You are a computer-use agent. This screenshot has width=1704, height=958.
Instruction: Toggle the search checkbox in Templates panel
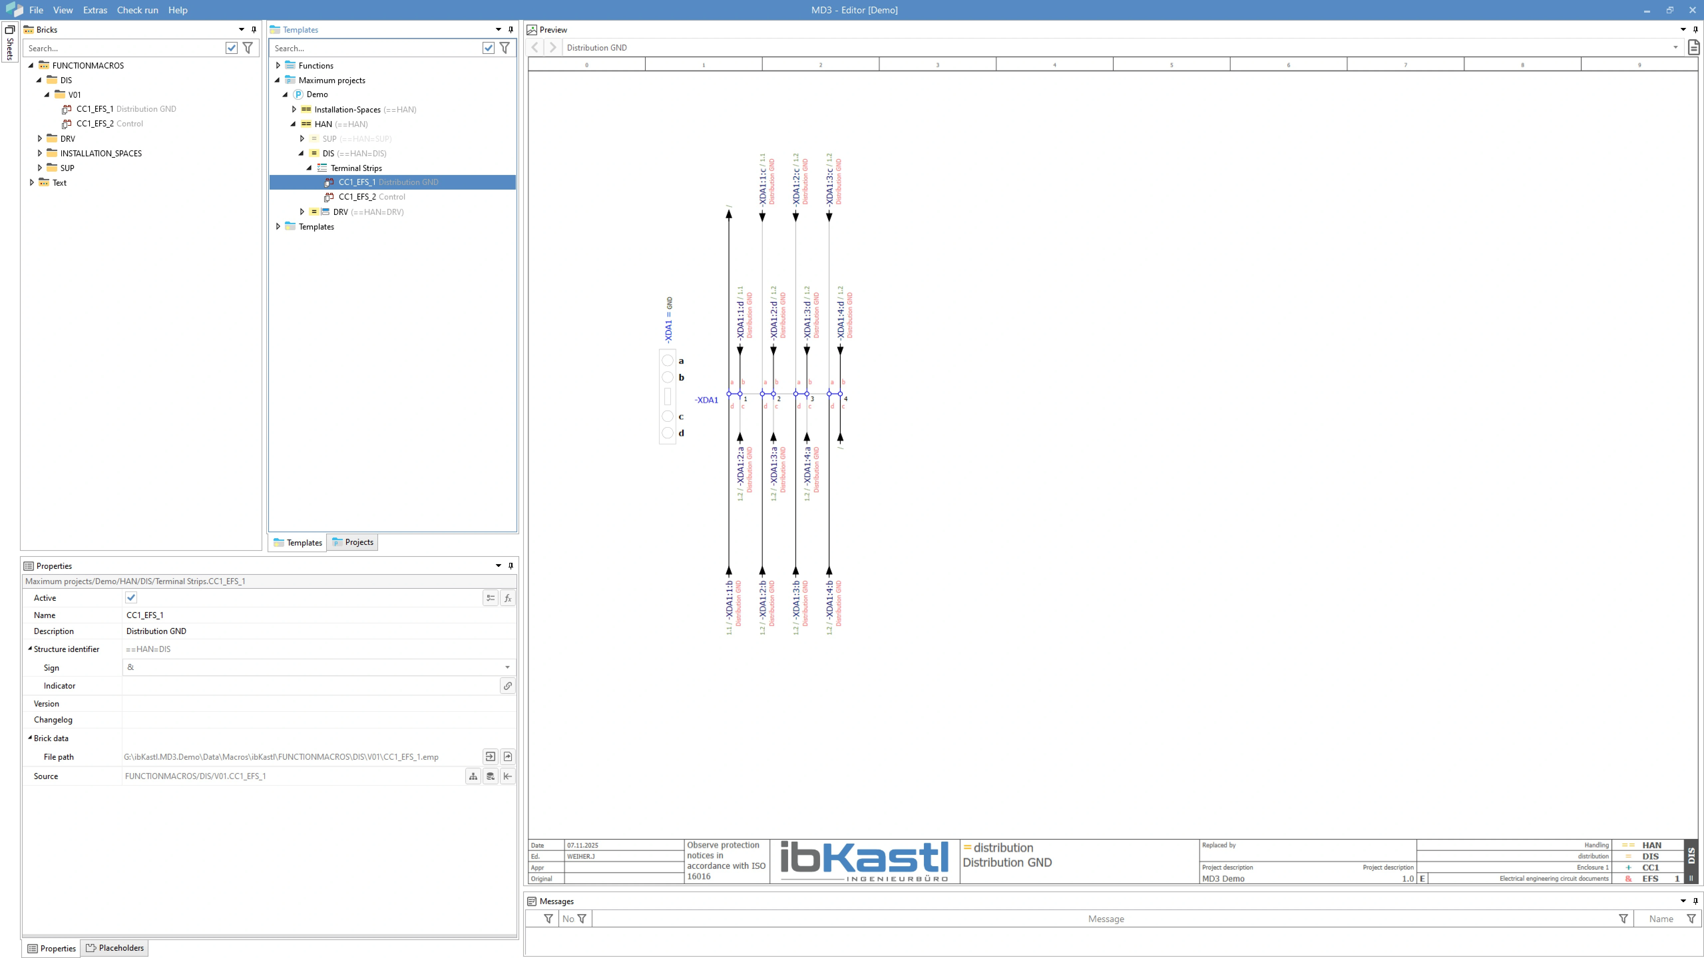coord(488,48)
